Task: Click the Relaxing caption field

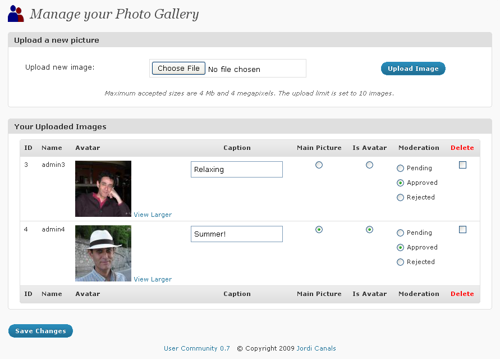Action: (237, 170)
